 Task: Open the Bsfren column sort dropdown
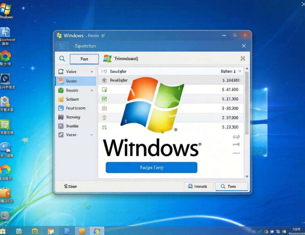coord(235,71)
